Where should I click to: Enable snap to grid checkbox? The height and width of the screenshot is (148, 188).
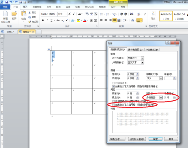point(113,105)
